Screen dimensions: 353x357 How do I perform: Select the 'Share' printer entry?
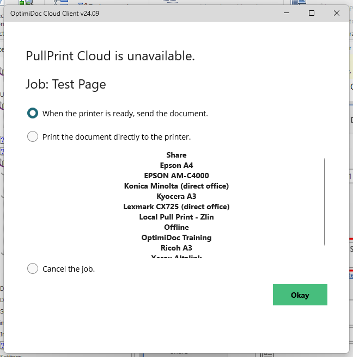tap(176, 155)
